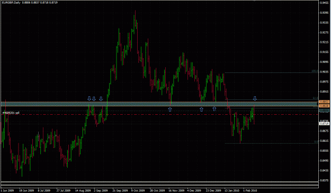Image resolution: width=331 pixels, height=193 pixels.
Task: Click the '9 Oct 2009' date label
Action: 138,190
